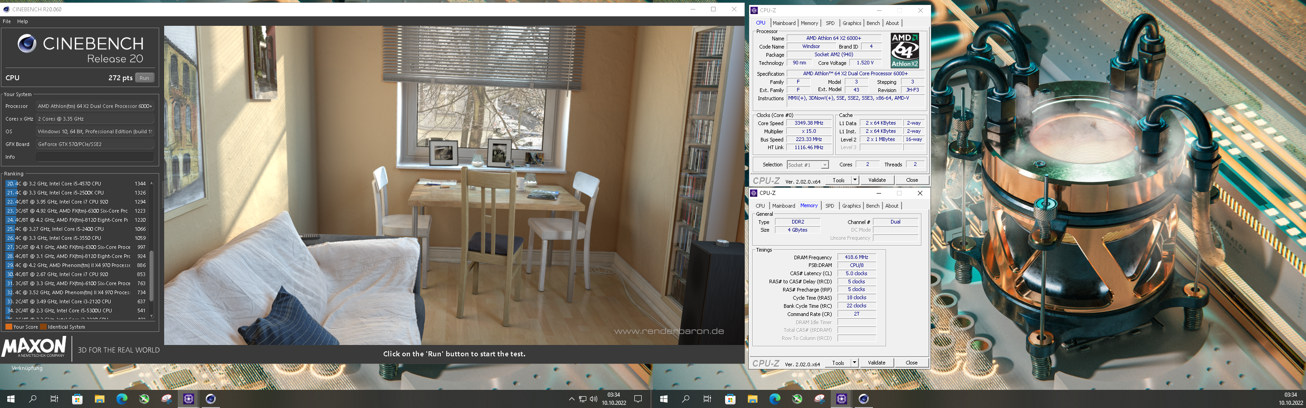This screenshot has height=408, width=1306.
Task: Click Close button in the CPU-Z memory timings window
Action: click(x=911, y=363)
